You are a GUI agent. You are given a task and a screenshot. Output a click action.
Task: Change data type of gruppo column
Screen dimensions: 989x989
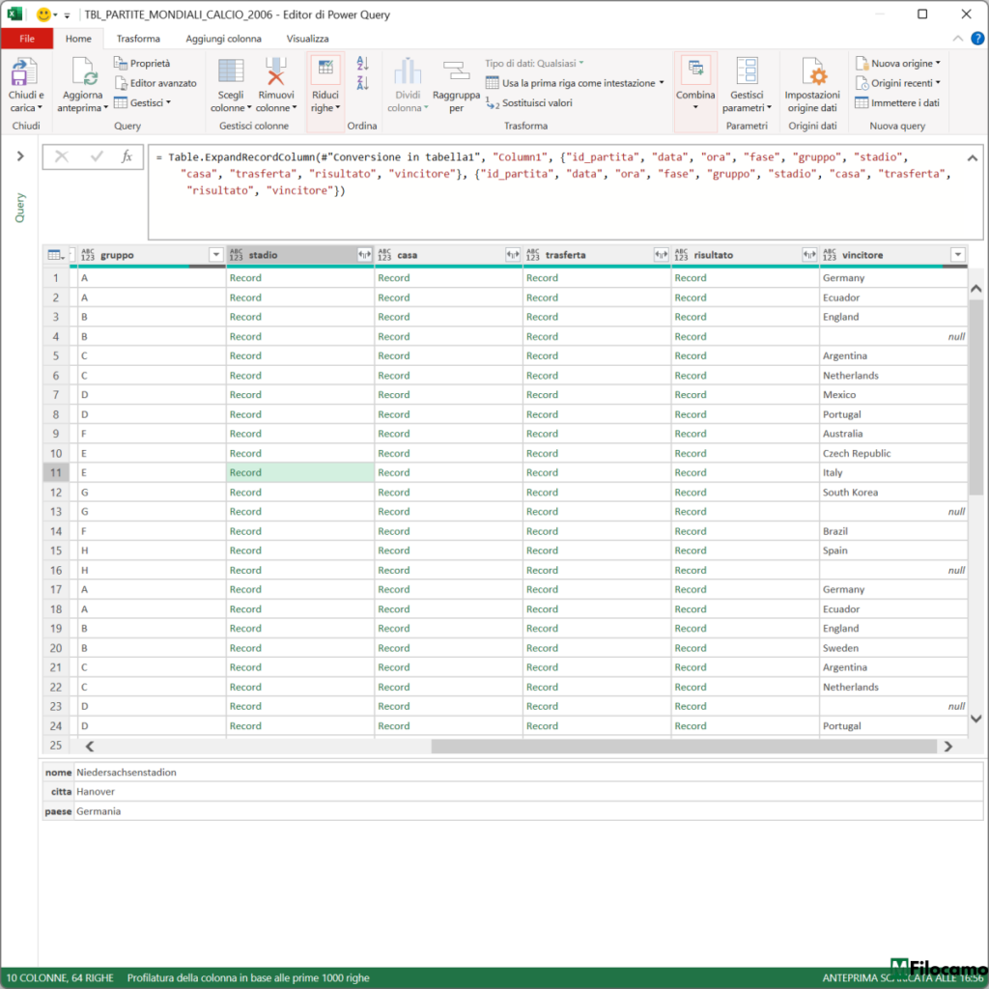click(88, 255)
